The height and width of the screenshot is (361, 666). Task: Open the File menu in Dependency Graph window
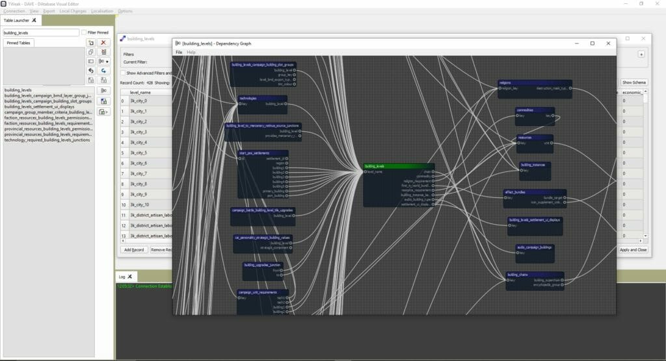179,52
